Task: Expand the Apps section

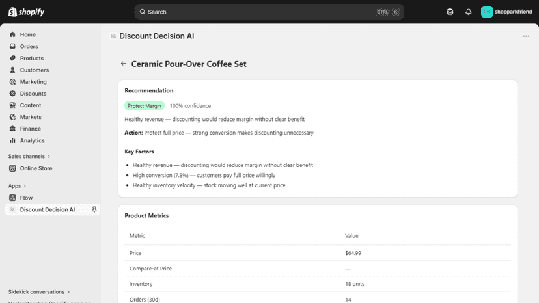Action: 17,186
